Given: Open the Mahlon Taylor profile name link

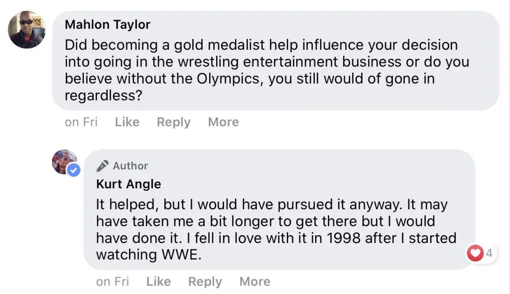Looking at the screenshot, I should pyautogui.click(x=108, y=24).
